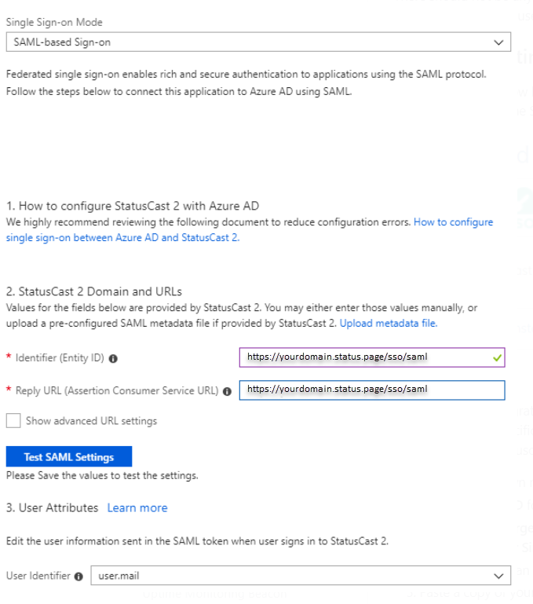Focus the Reply URL input field
Viewport: 533px width, 604px height.
coord(372,390)
